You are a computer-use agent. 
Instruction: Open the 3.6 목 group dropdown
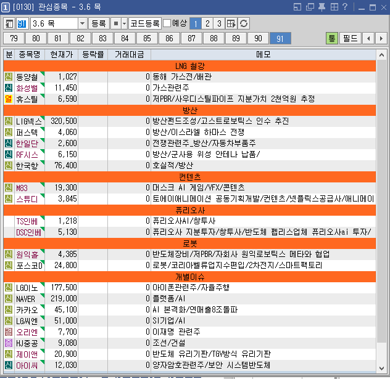pos(82,24)
